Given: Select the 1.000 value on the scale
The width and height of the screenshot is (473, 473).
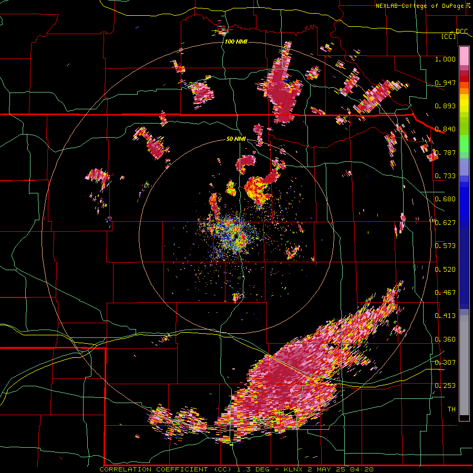Looking at the screenshot, I should click(445, 59).
